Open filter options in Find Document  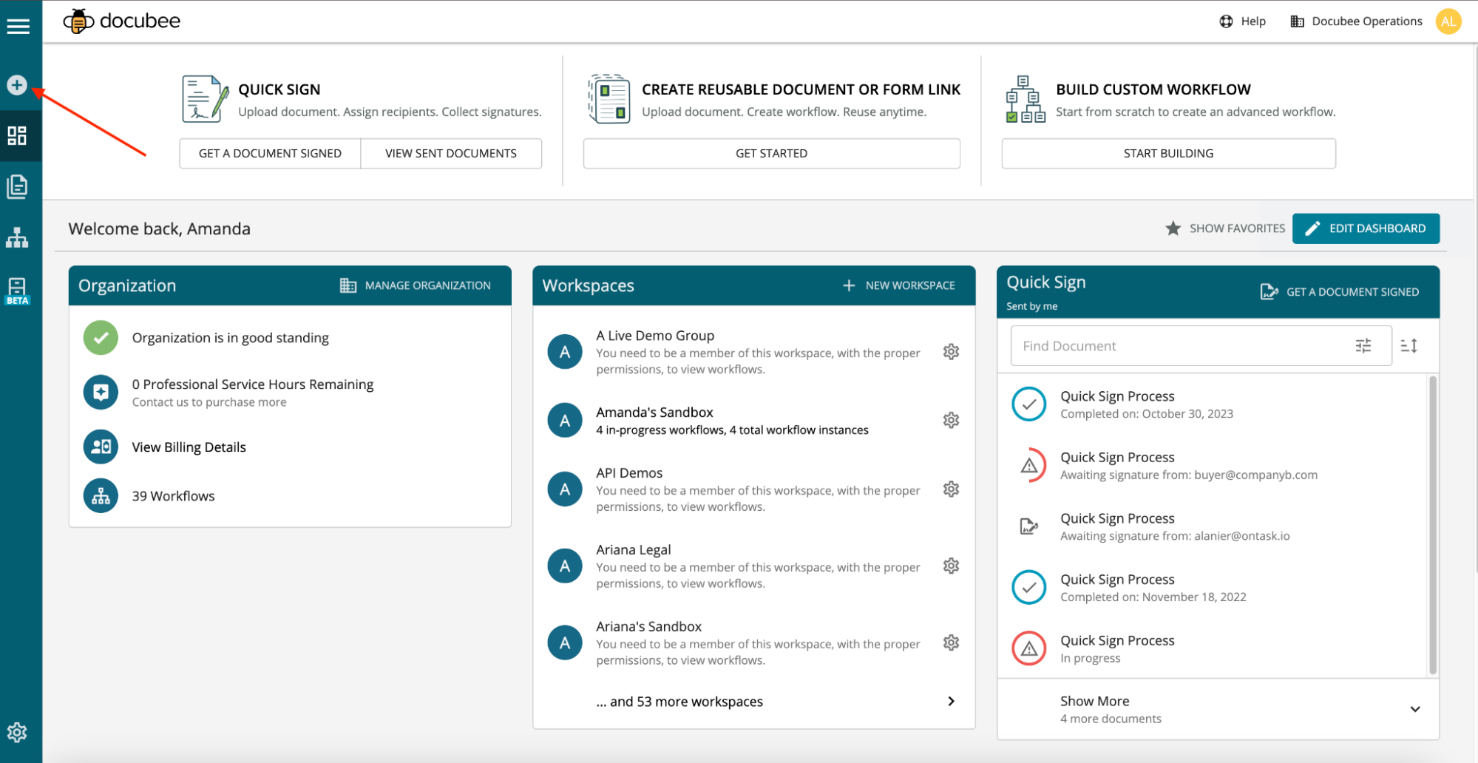click(1363, 346)
